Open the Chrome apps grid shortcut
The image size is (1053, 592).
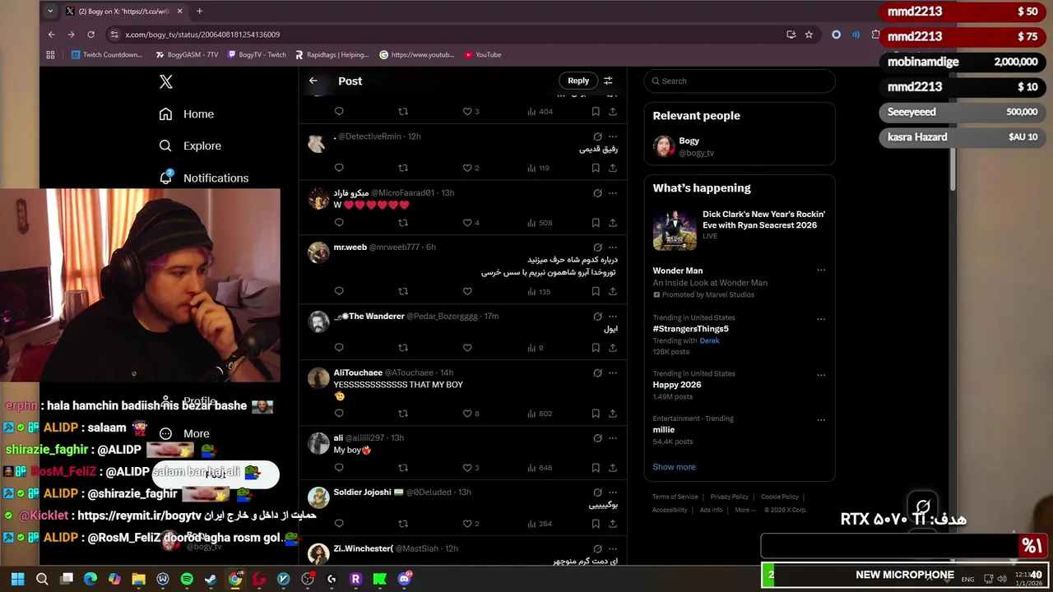[50, 55]
